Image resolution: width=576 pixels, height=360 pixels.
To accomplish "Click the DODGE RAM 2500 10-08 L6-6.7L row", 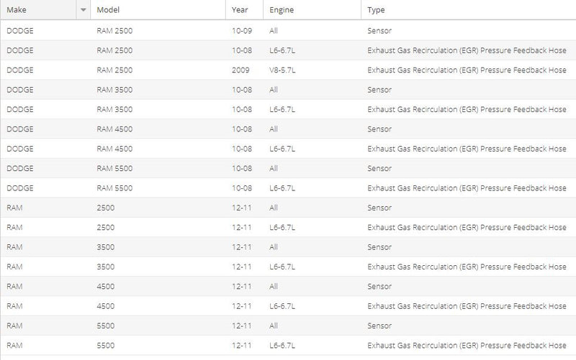I will (x=288, y=50).
